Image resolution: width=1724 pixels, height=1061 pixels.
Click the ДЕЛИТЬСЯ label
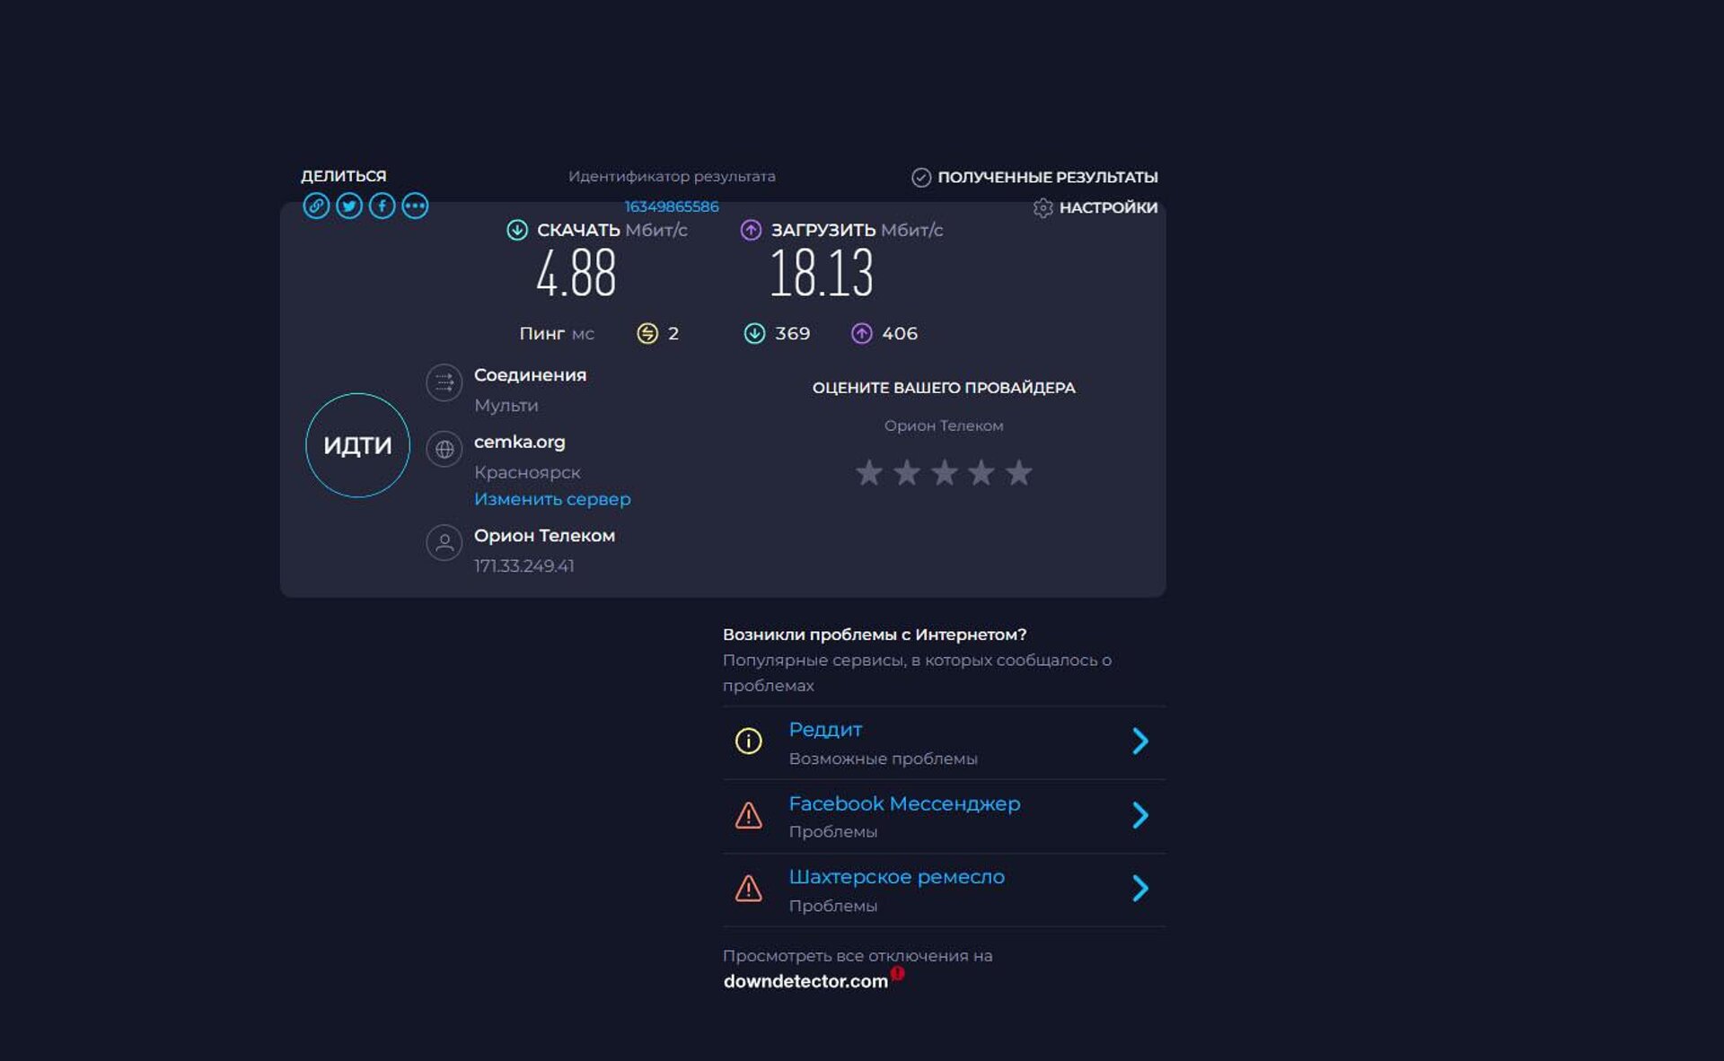343,176
